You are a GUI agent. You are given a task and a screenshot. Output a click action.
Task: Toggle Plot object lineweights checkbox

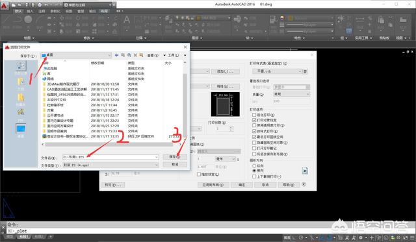tap(254, 120)
